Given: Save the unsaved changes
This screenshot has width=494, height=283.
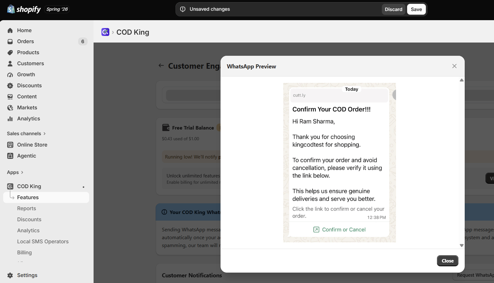Looking at the screenshot, I should 416,9.
